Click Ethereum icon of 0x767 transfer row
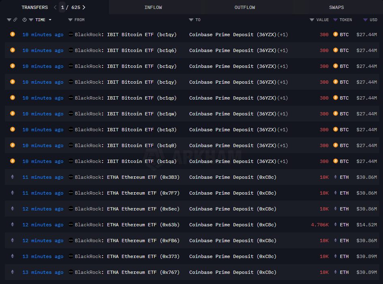This screenshot has width=383, height=284. (13, 272)
